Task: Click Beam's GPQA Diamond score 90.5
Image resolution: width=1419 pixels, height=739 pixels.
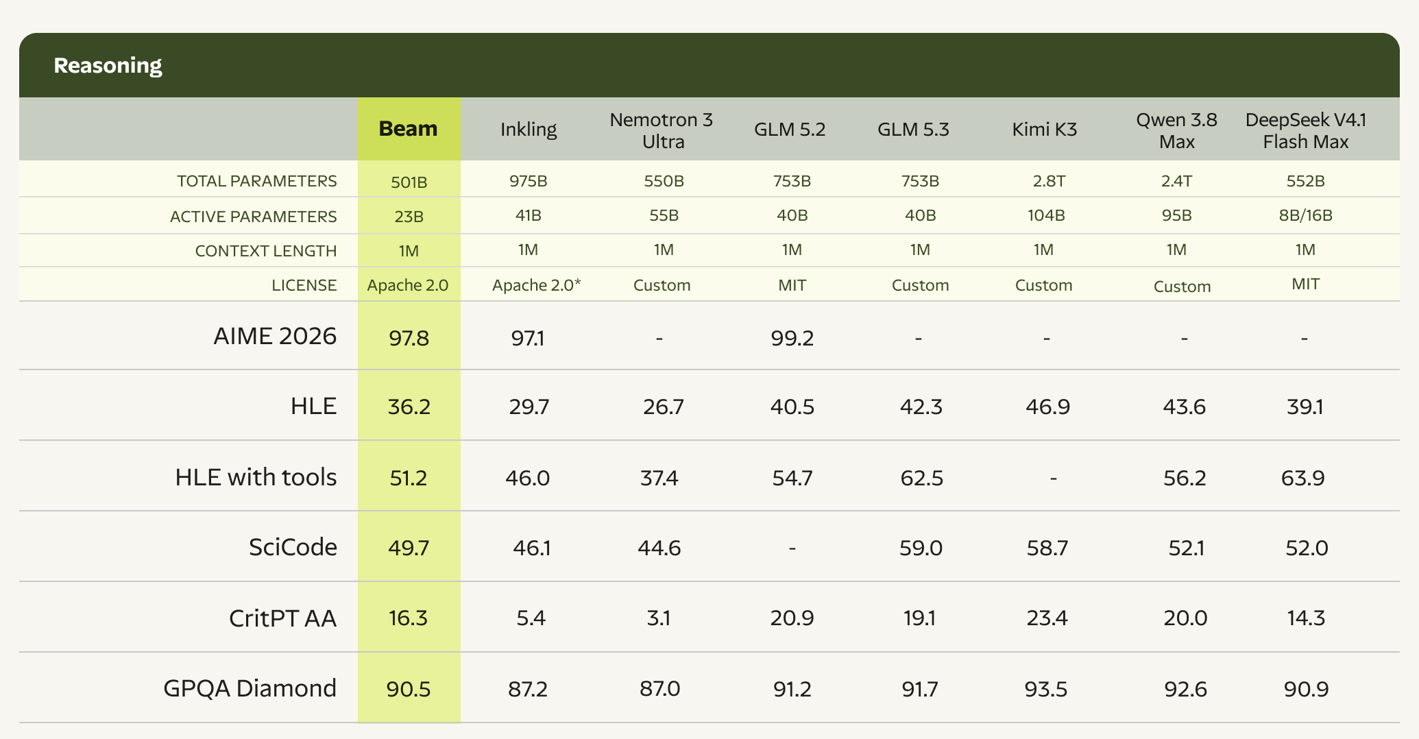Action: point(409,689)
